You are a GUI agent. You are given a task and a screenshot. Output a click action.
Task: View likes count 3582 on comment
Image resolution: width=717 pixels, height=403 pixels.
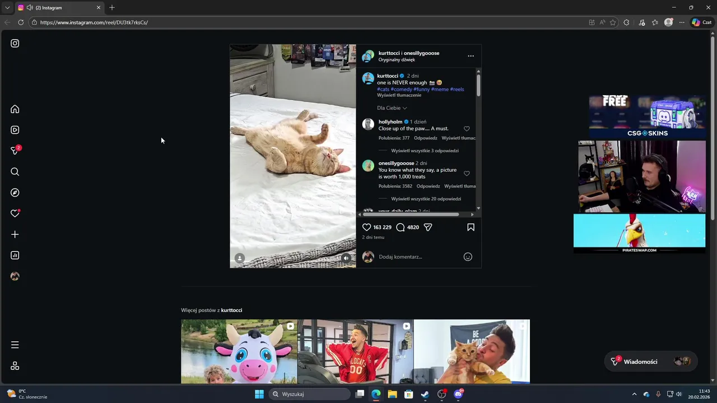pyautogui.click(x=395, y=186)
